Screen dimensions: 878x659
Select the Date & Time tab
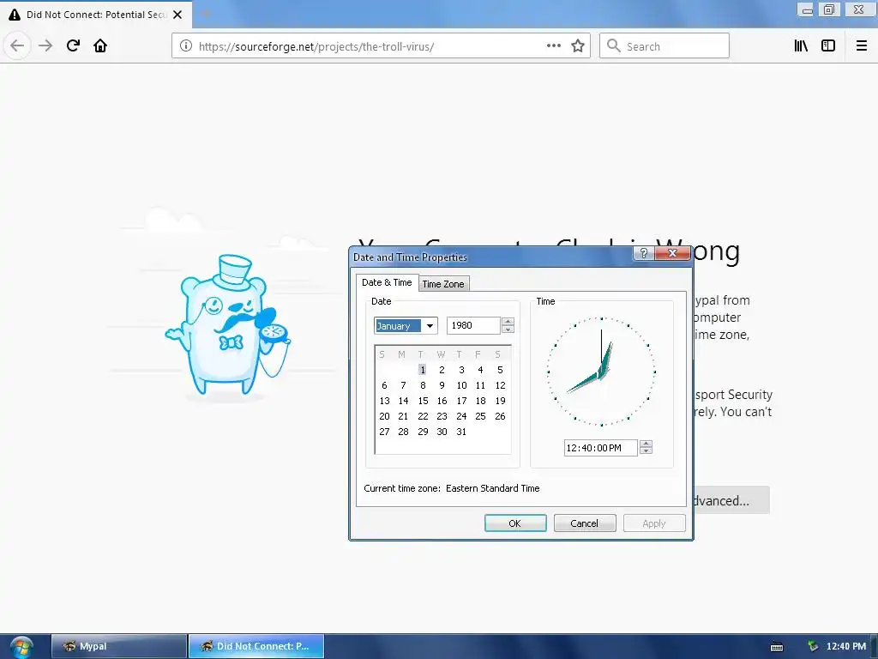coord(387,282)
